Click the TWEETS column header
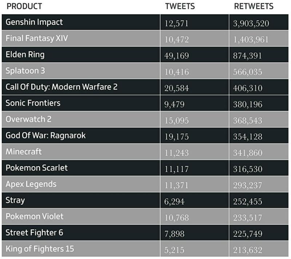This screenshot has width=291, height=259. 180,6
